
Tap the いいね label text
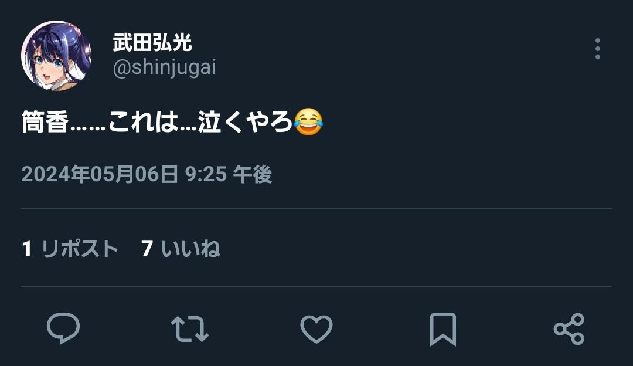click(x=190, y=249)
